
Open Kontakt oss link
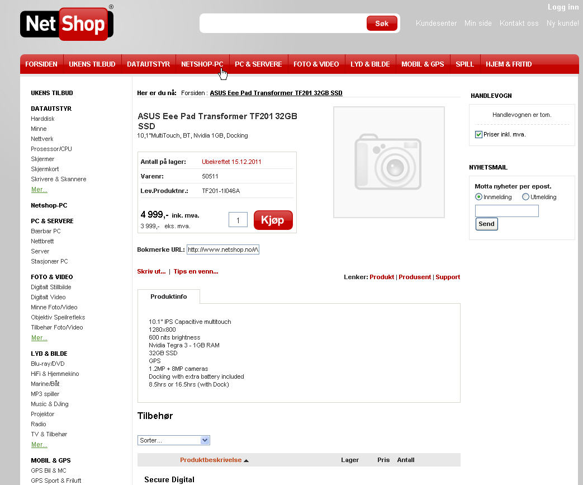[x=519, y=23]
